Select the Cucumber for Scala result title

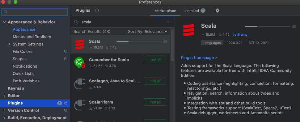[x=109, y=60]
